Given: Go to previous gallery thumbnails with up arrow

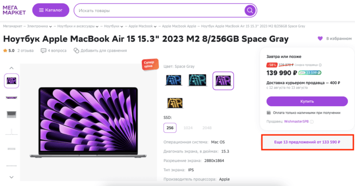Looking at the screenshot, I should tap(12, 68).
